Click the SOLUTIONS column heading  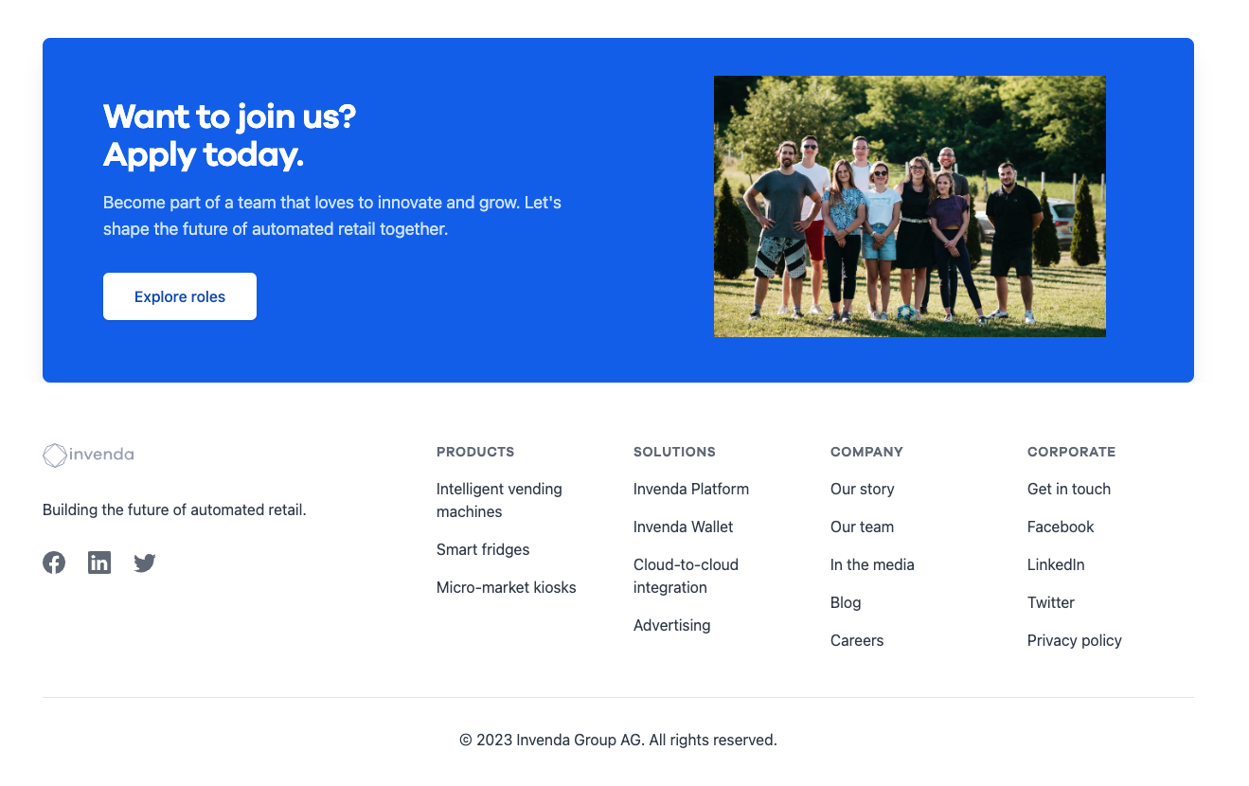674,452
